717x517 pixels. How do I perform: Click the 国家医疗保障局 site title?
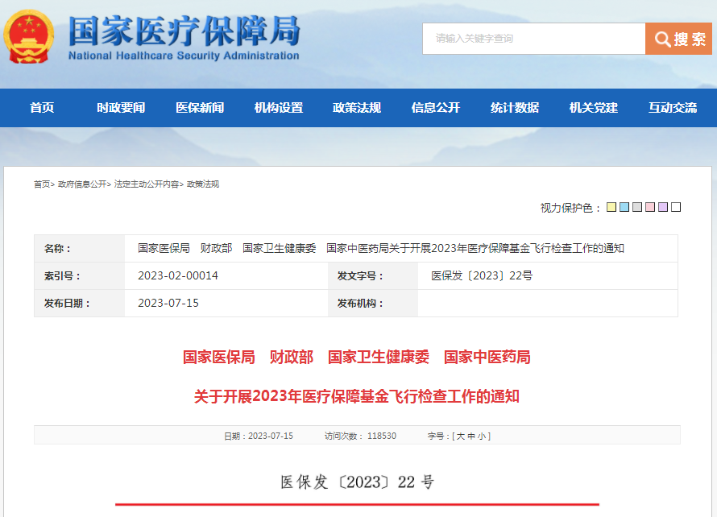(184, 31)
